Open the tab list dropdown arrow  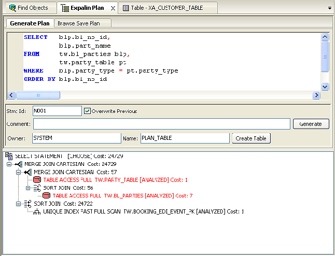[330, 8]
